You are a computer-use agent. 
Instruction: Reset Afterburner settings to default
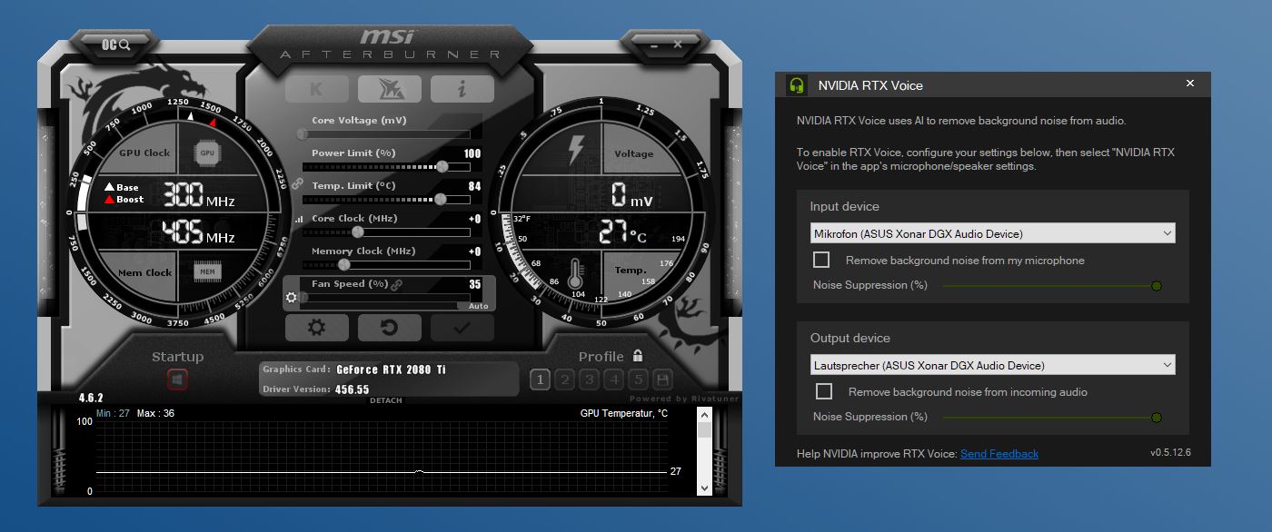coord(389,328)
